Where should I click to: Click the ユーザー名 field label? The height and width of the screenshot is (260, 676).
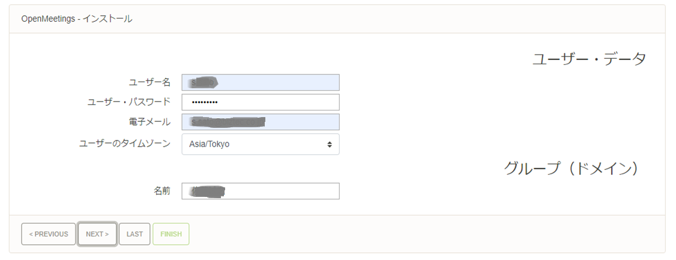[x=149, y=82]
